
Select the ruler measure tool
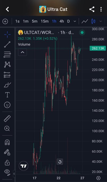coord(7,119)
